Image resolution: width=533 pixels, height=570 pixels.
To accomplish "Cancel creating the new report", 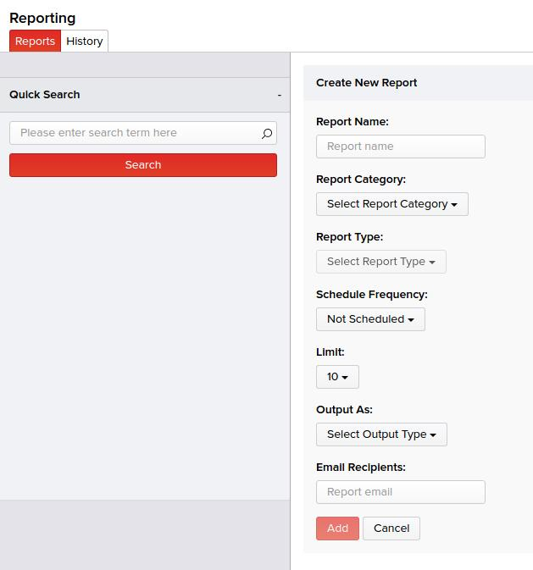I will tap(391, 528).
